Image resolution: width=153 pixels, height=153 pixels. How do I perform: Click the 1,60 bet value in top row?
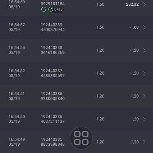pos(100,4)
